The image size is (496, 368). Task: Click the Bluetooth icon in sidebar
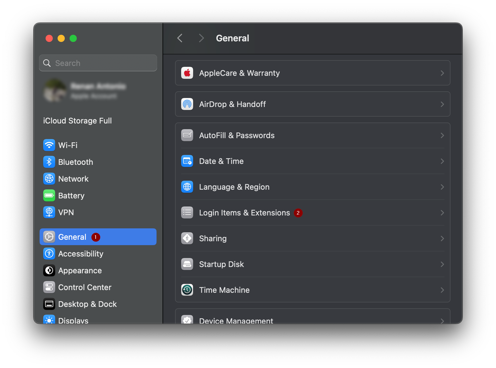point(49,162)
